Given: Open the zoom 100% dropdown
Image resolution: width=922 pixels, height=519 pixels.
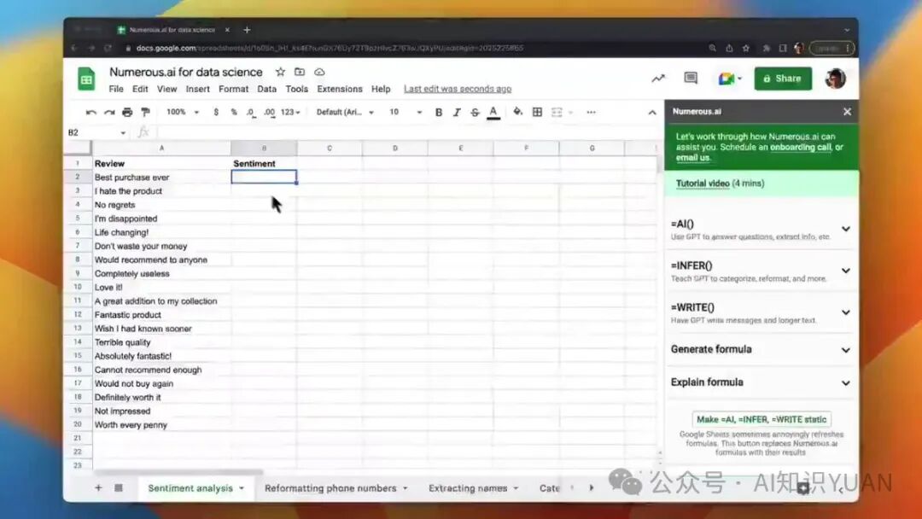Looking at the screenshot, I should (183, 112).
